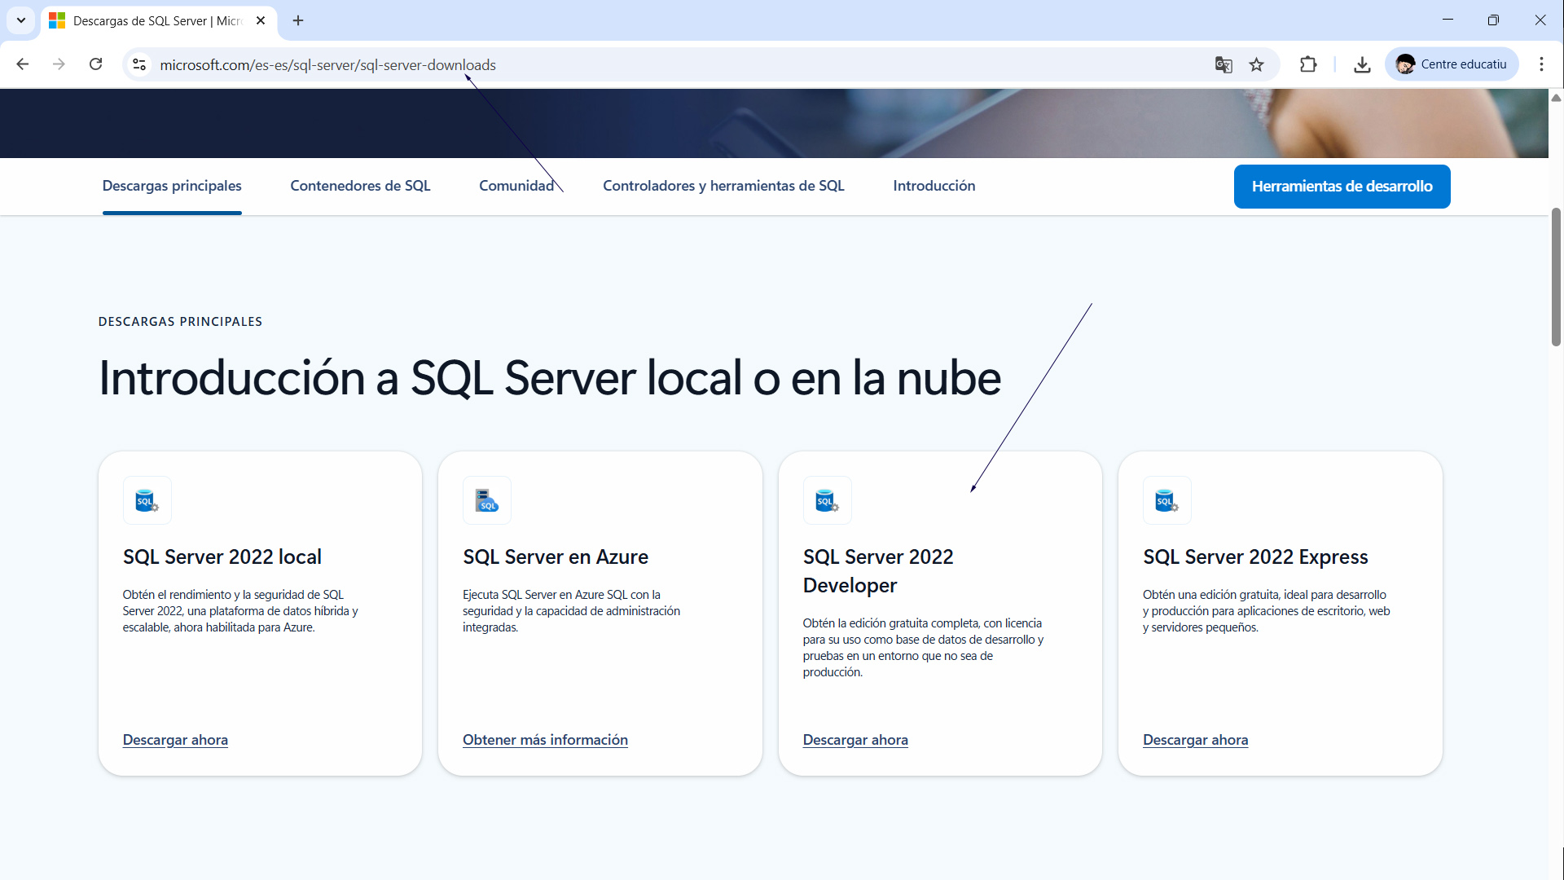This screenshot has width=1564, height=880.
Task: Open the browser downloads icon
Action: coord(1362,64)
